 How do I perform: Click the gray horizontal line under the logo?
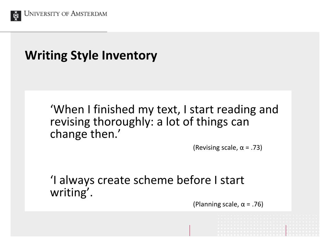pyautogui.click(x=53, y=32)
